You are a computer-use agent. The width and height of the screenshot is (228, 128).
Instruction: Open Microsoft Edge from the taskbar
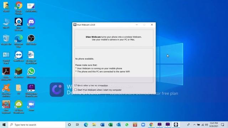pyautogui.click(x=86, y=125)
